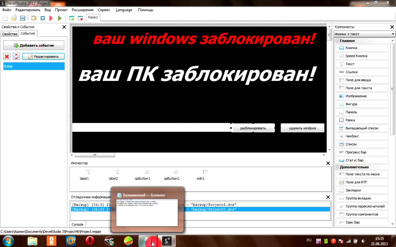This screenshot has height=247, width=396.
Task: Close the Инспектор panel
Action: (x=328, y=163)
